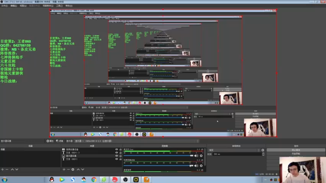Open the 工具 menu
The height and width of the screenshot is (183, 326).
59,6
